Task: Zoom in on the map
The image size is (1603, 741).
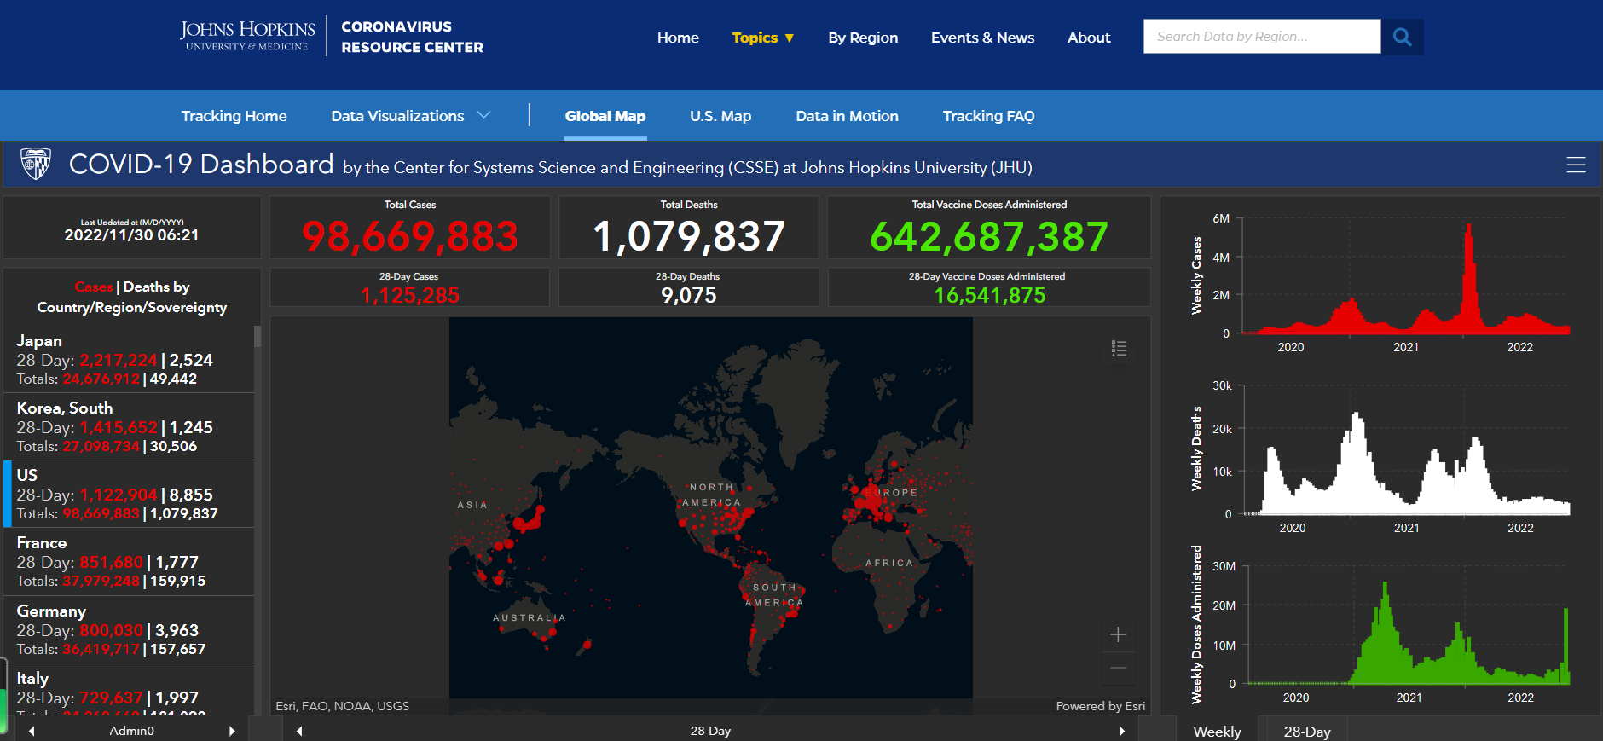Action: (1118, 634)
